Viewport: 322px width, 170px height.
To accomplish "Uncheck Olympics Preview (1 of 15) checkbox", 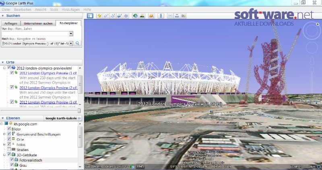I will (x=12, y=72).
